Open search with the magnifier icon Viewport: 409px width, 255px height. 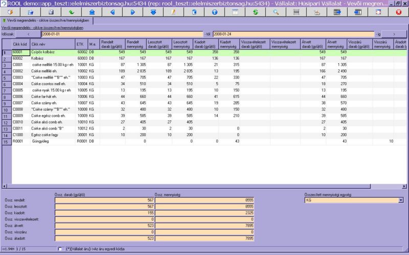pos(276,12)
